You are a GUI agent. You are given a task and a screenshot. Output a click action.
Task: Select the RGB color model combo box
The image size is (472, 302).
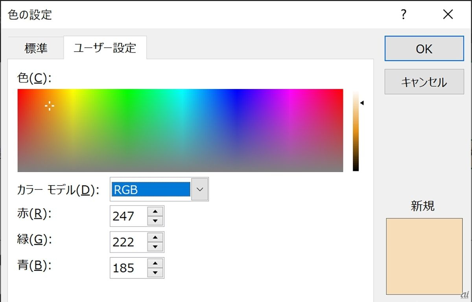(151, 189)
